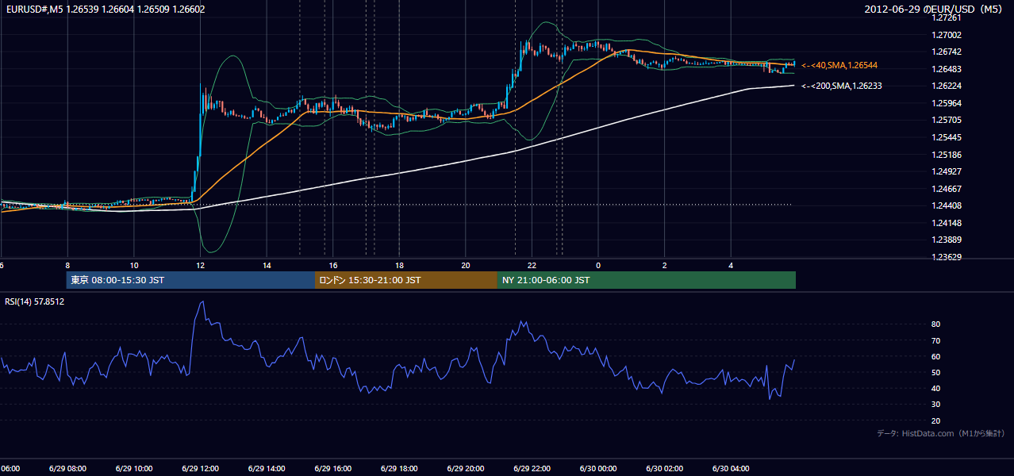Click the 6/29 18:00 bottom time label
Viewport: 1014px width, 476px height.
pos(399,468)
